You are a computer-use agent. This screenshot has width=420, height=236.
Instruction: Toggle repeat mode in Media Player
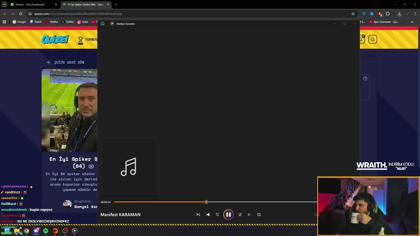(x=259, y=215)
